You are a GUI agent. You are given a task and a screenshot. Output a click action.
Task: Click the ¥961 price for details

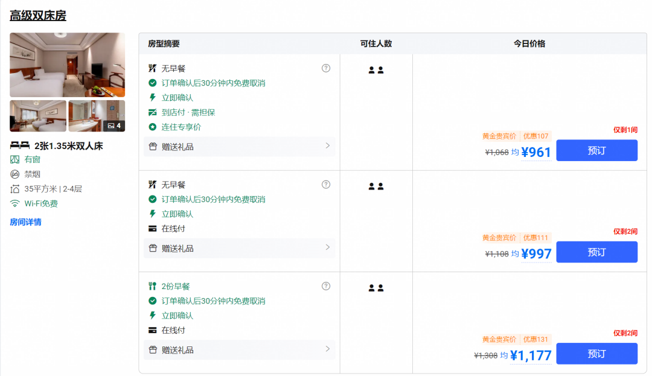coord(536,152)
